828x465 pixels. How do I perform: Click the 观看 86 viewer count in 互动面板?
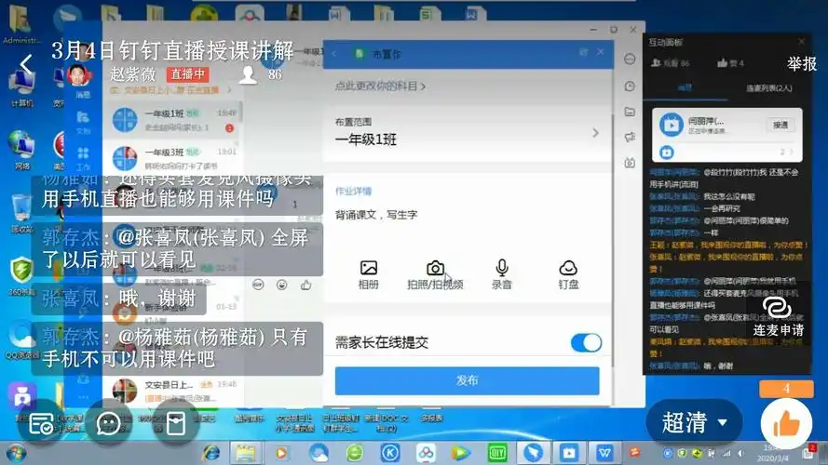coord(671,63)
